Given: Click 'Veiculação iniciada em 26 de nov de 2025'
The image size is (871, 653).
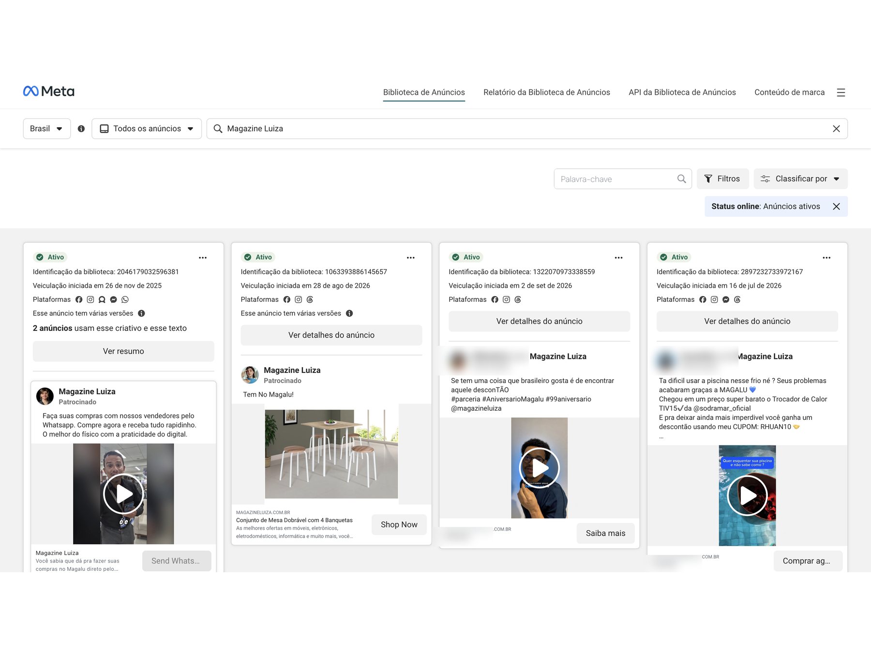Looking at the screenshot, I should (x=97, y=286).
